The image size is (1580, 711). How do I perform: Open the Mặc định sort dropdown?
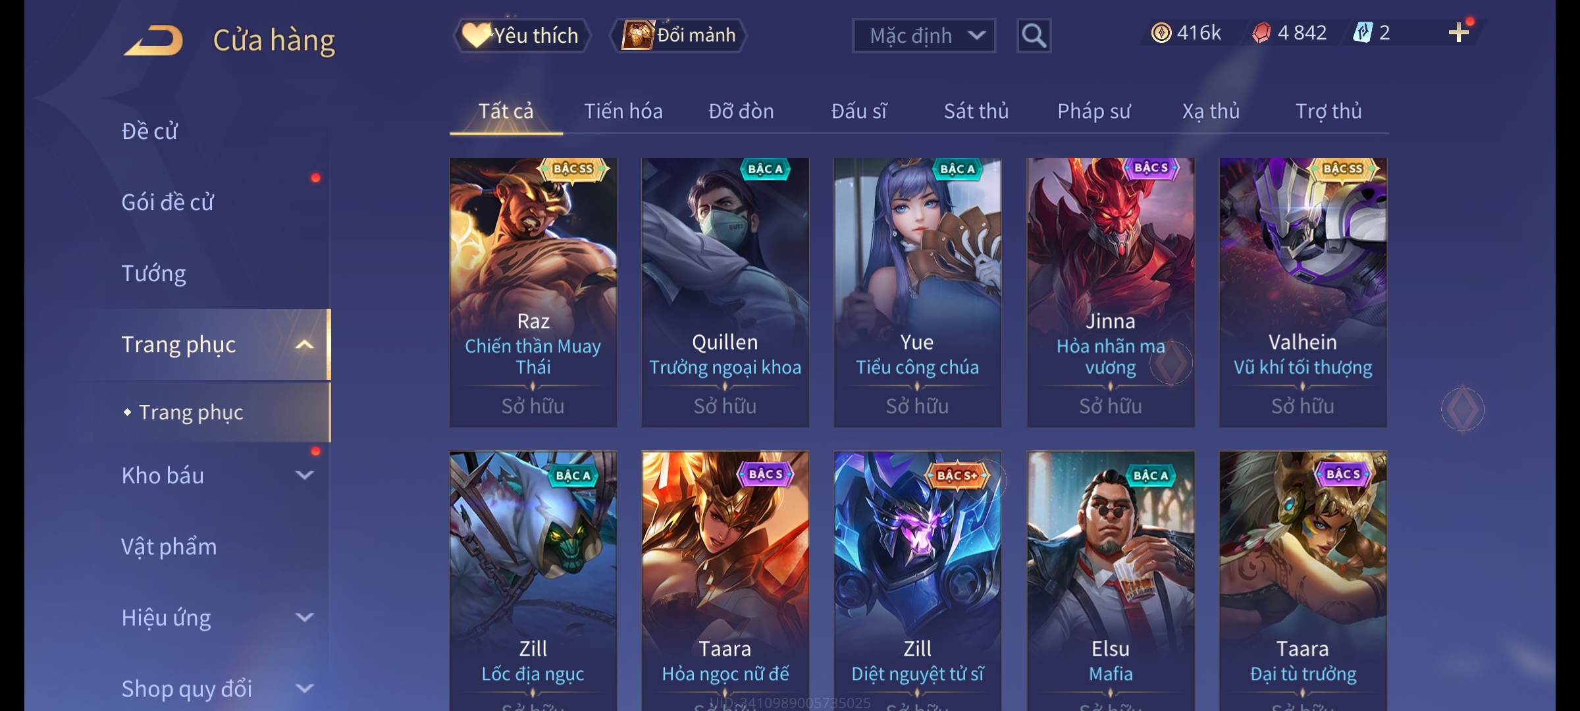click(x=924, y=36)
